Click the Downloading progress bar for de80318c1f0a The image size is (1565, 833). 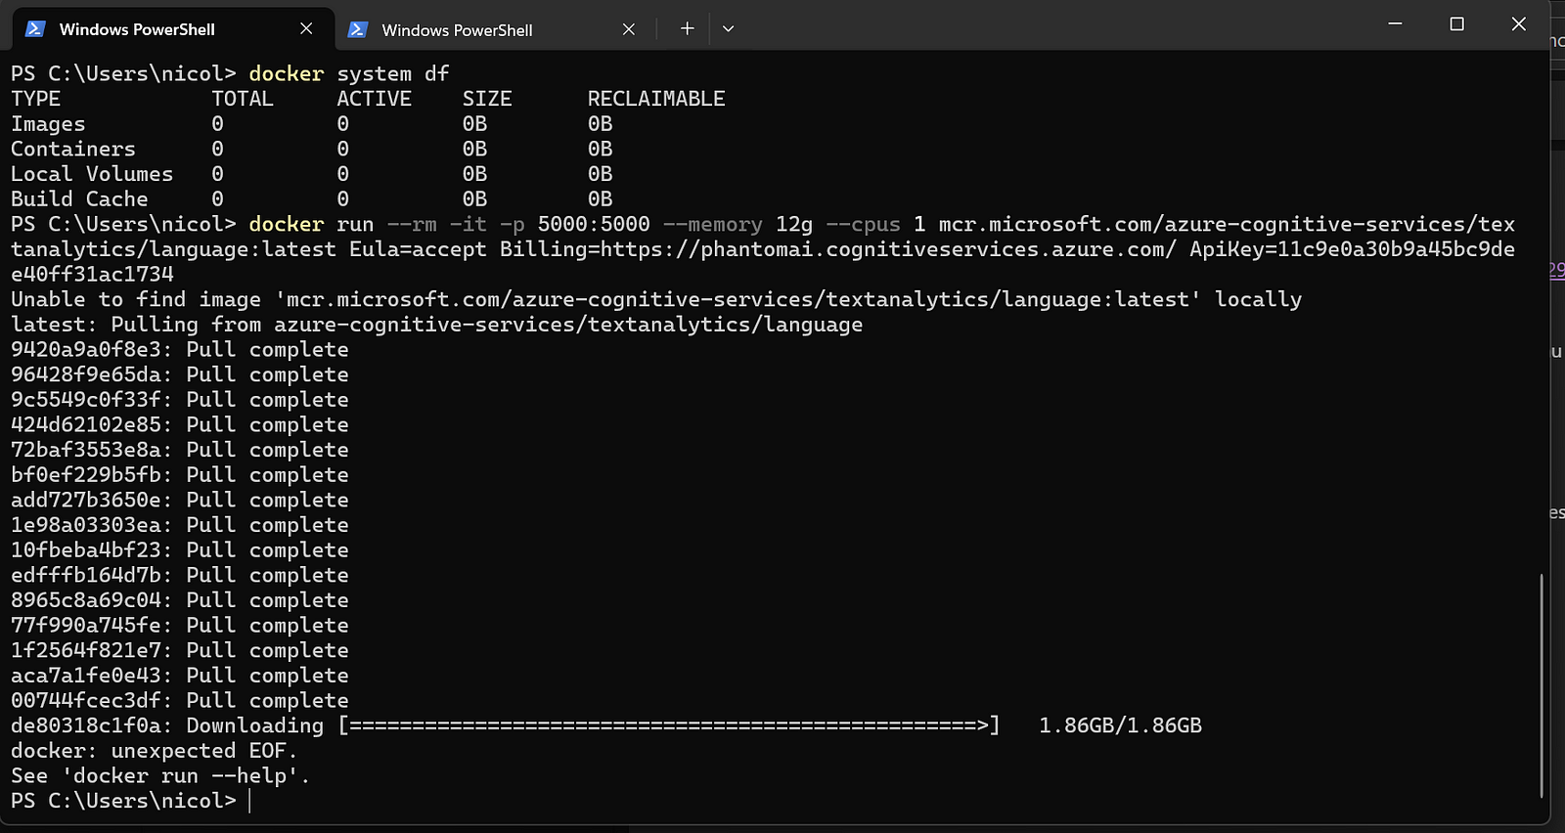click(669, 725)
